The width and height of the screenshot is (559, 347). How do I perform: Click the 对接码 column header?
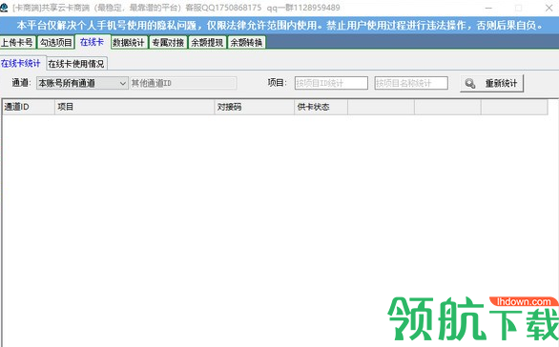point(254,107)
